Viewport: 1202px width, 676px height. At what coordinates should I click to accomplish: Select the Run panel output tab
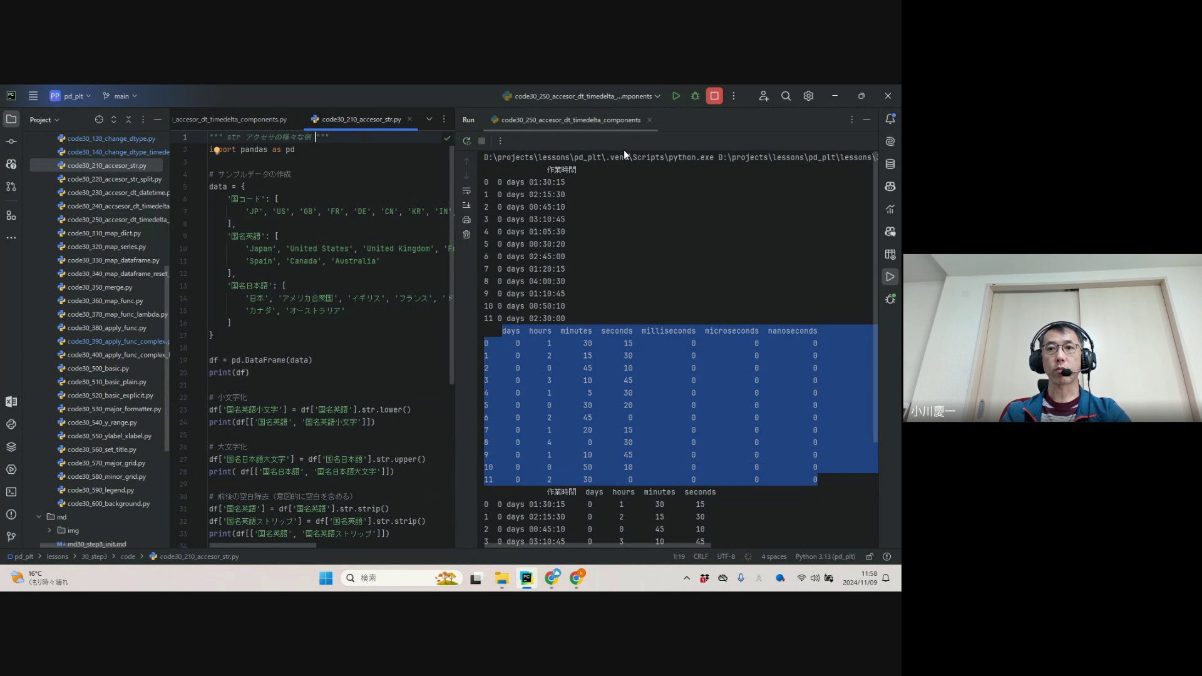click(x=570, y=120)
